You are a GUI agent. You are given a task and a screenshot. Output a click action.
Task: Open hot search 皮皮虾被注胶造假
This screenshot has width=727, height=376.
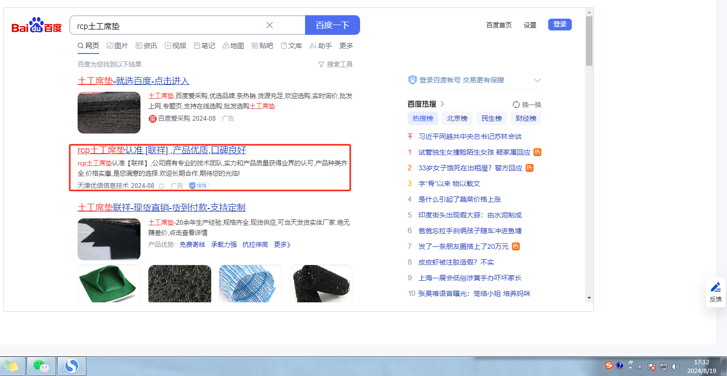click(456, 262)
